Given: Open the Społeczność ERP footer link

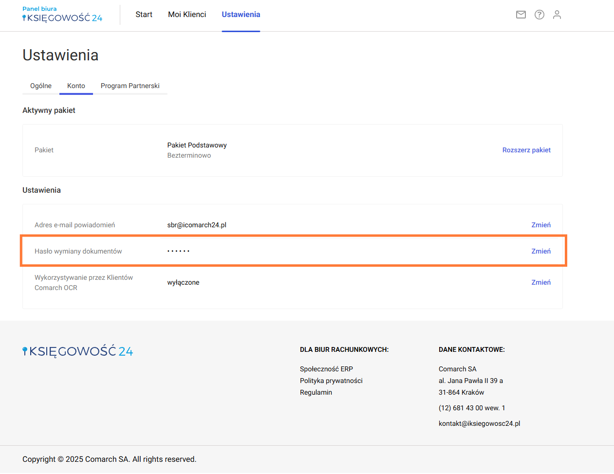Looking at the screenshot, I should (x=326, y=369).
